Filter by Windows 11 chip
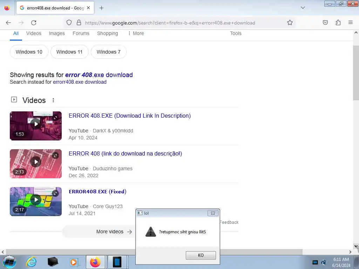The width and height of the screenshot is (359, 269). tap(69, 52)
